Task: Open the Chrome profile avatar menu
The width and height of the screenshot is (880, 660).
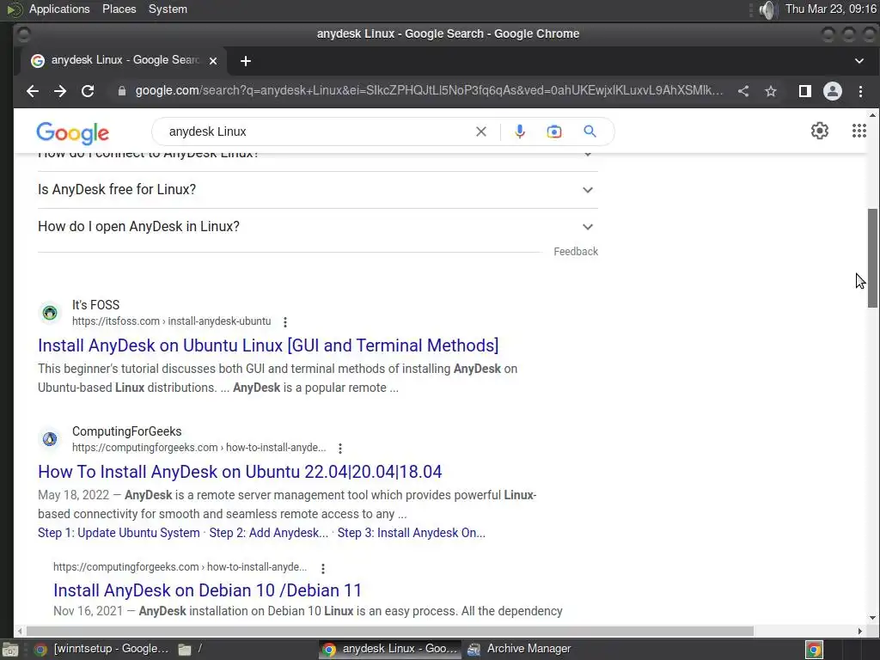Action: tap(832, 91)
